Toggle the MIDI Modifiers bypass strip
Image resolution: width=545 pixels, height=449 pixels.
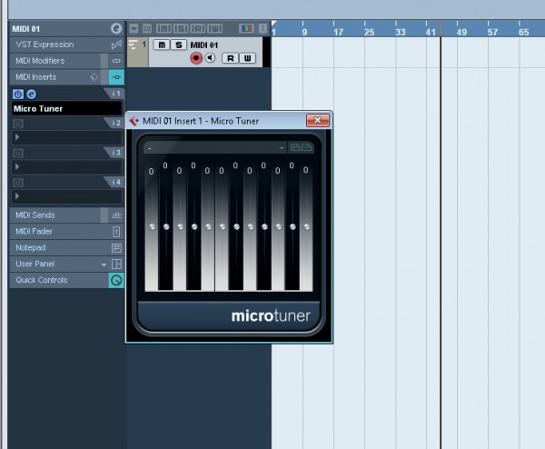coord(104,61)
